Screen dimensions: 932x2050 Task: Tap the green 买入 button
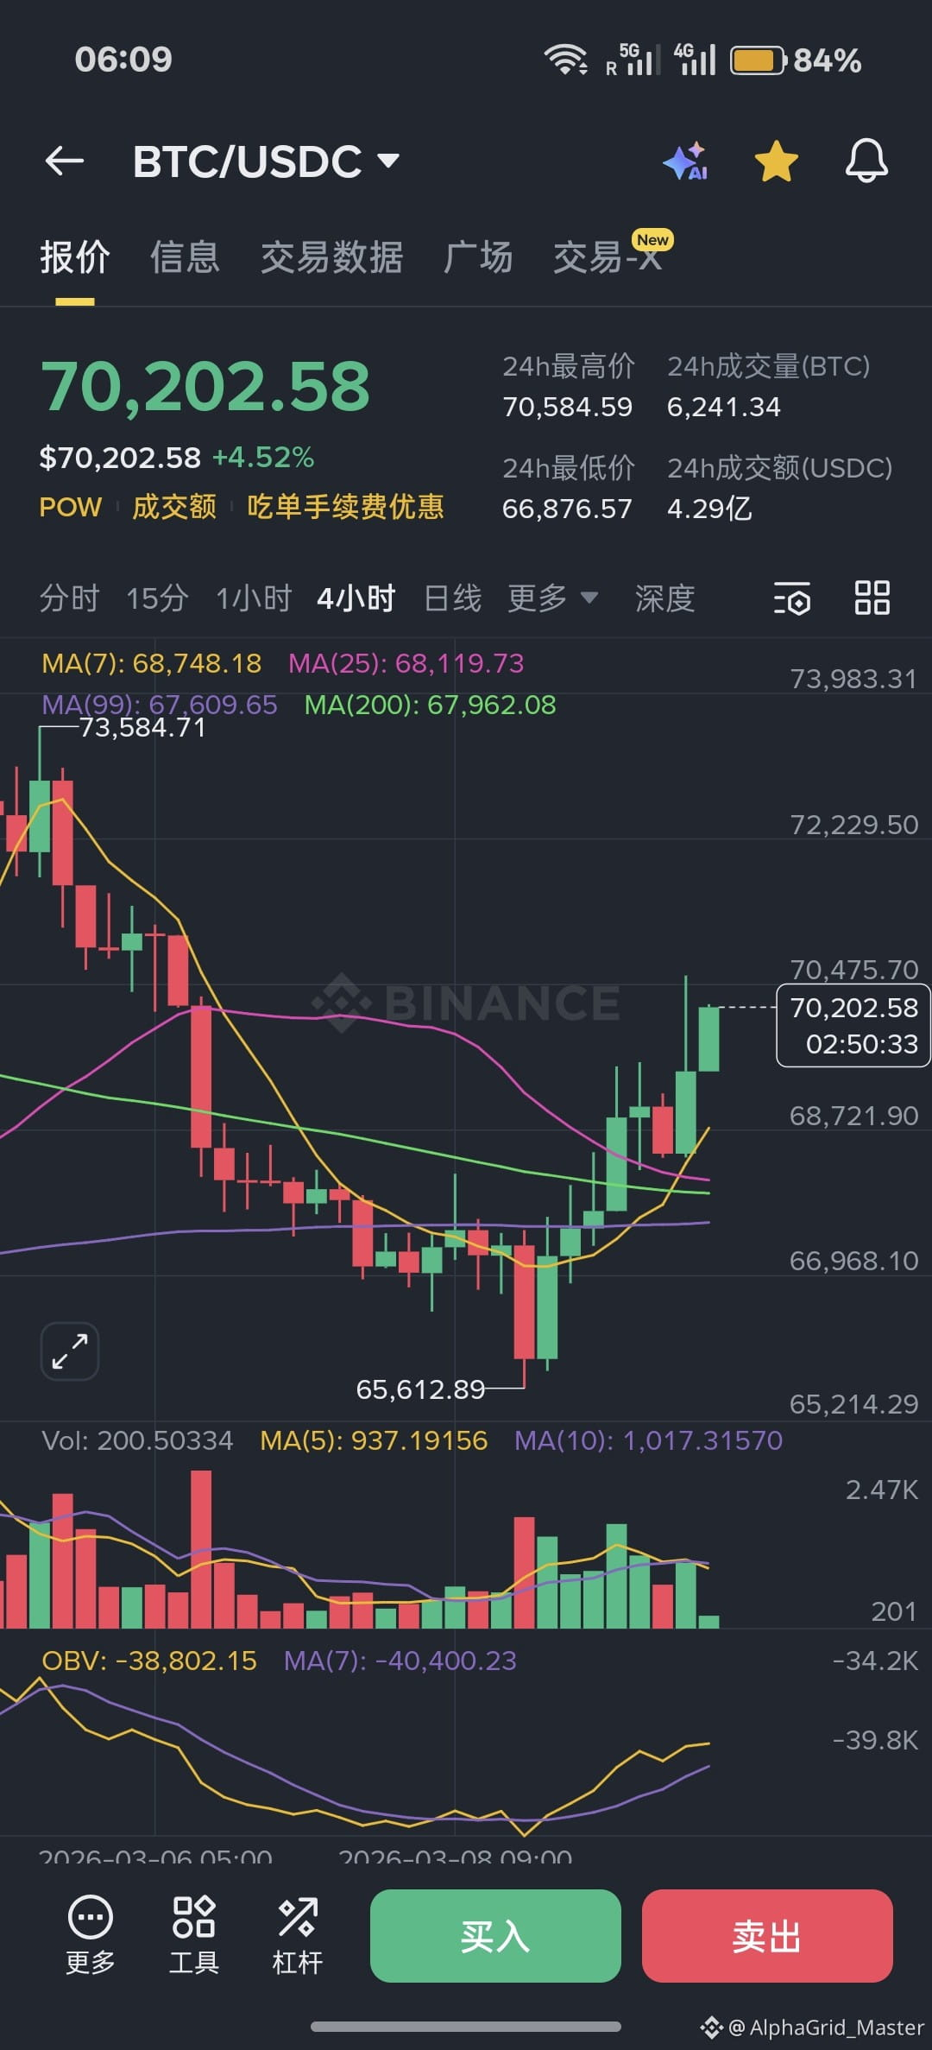point(495,1936)
